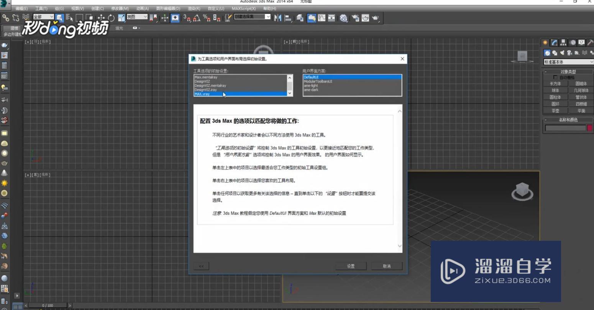Click the 取消 button in dialog
The height and width of the screenshot is (310, 594).
[387, 266]
